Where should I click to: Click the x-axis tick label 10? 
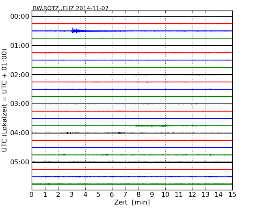165,195
